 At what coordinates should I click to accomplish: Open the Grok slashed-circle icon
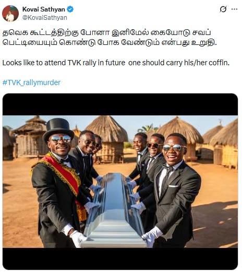pyautogui.click(x=223, y=9)
